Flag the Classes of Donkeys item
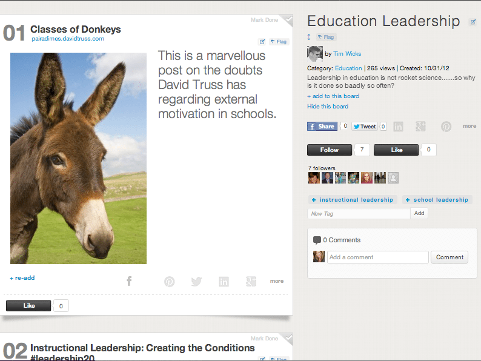This screenshot has height=361, width=481. pos(279,42)
